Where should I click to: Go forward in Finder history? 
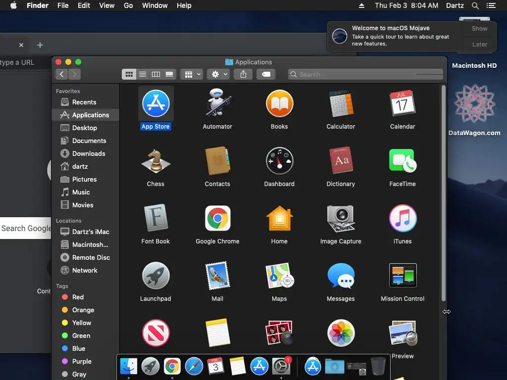coord(75,74)
